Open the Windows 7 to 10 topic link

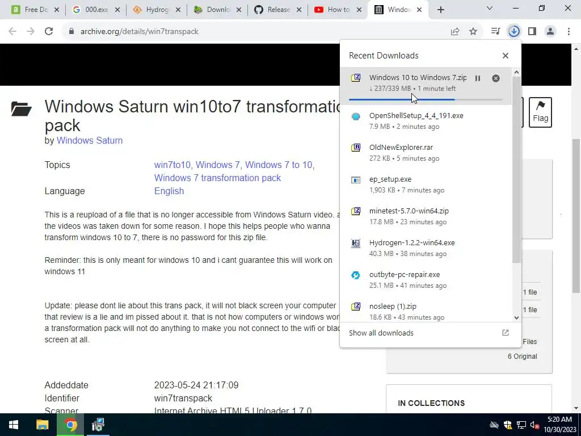point(279,165)
